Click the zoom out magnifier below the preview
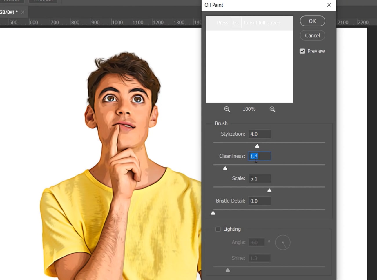377x280 pixels. click(227, 109)
